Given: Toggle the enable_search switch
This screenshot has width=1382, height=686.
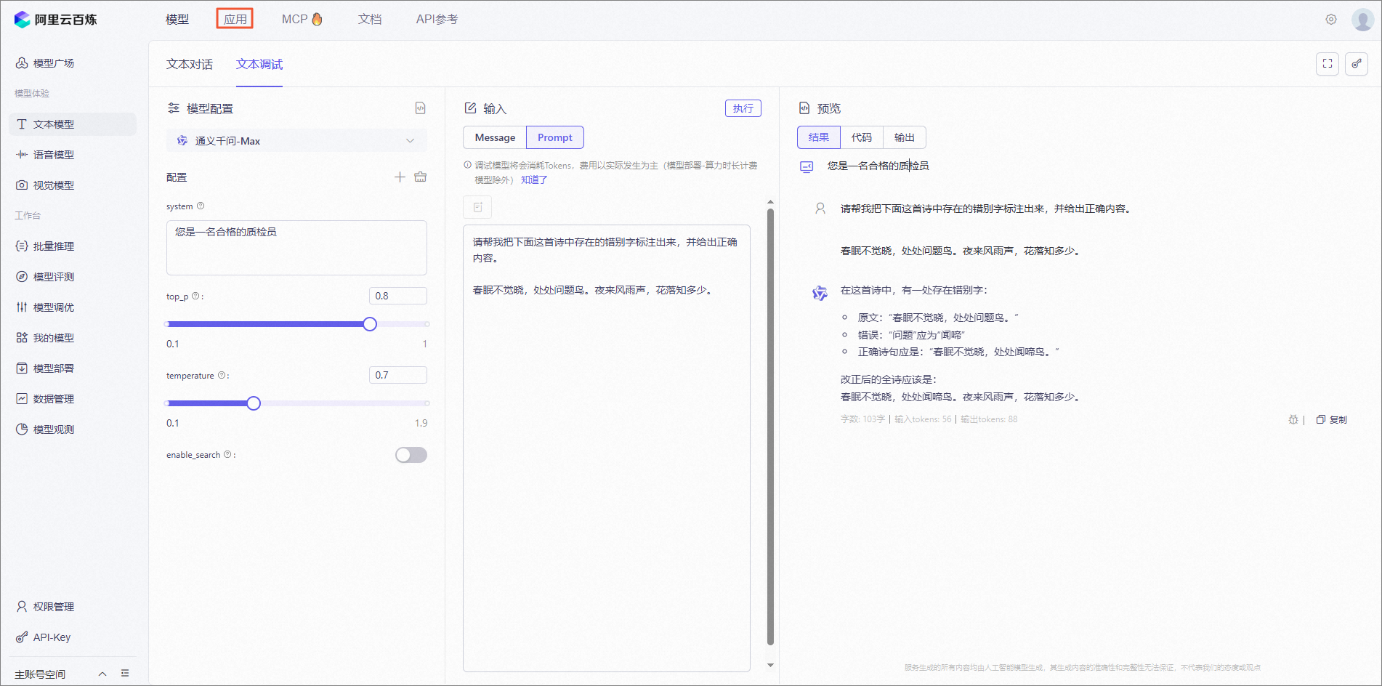Looking at the screenshot, I should 411,455.
